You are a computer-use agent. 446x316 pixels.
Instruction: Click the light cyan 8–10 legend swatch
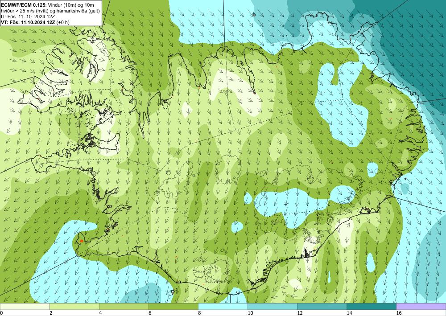tap(223, 306)
